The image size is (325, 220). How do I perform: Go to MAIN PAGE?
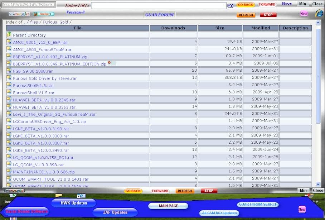click(x=168, y=206)
